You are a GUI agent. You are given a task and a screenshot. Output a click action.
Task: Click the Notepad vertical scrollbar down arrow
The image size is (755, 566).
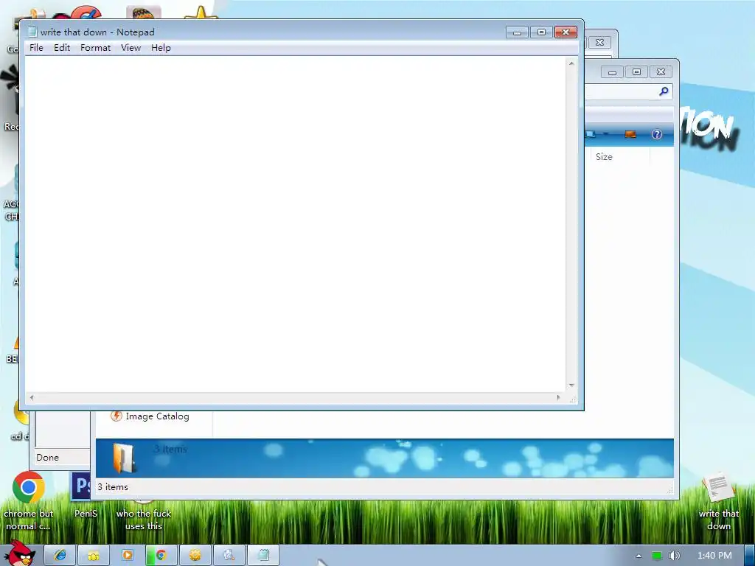coord(571,385)
